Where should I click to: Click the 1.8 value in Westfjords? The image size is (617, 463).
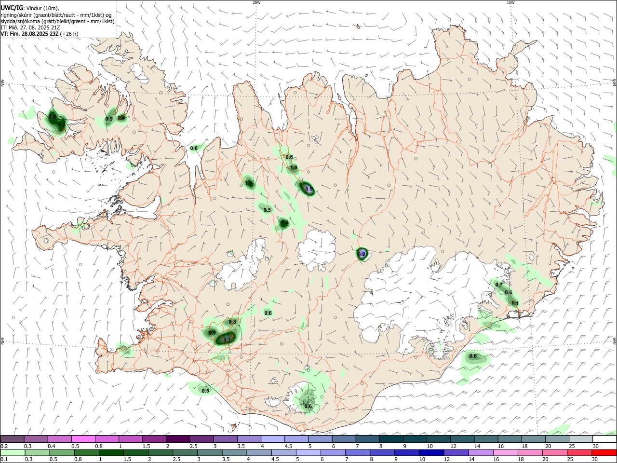53,117
